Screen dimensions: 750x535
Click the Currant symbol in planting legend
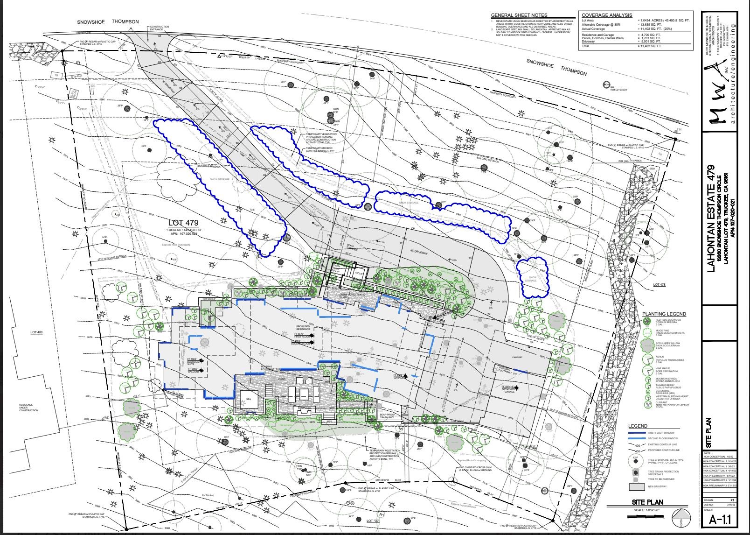tap(647, 405)
